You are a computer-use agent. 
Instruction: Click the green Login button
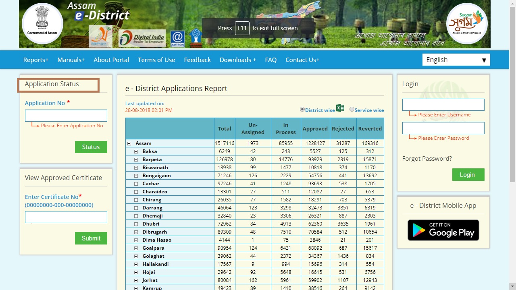click(468, 175)
